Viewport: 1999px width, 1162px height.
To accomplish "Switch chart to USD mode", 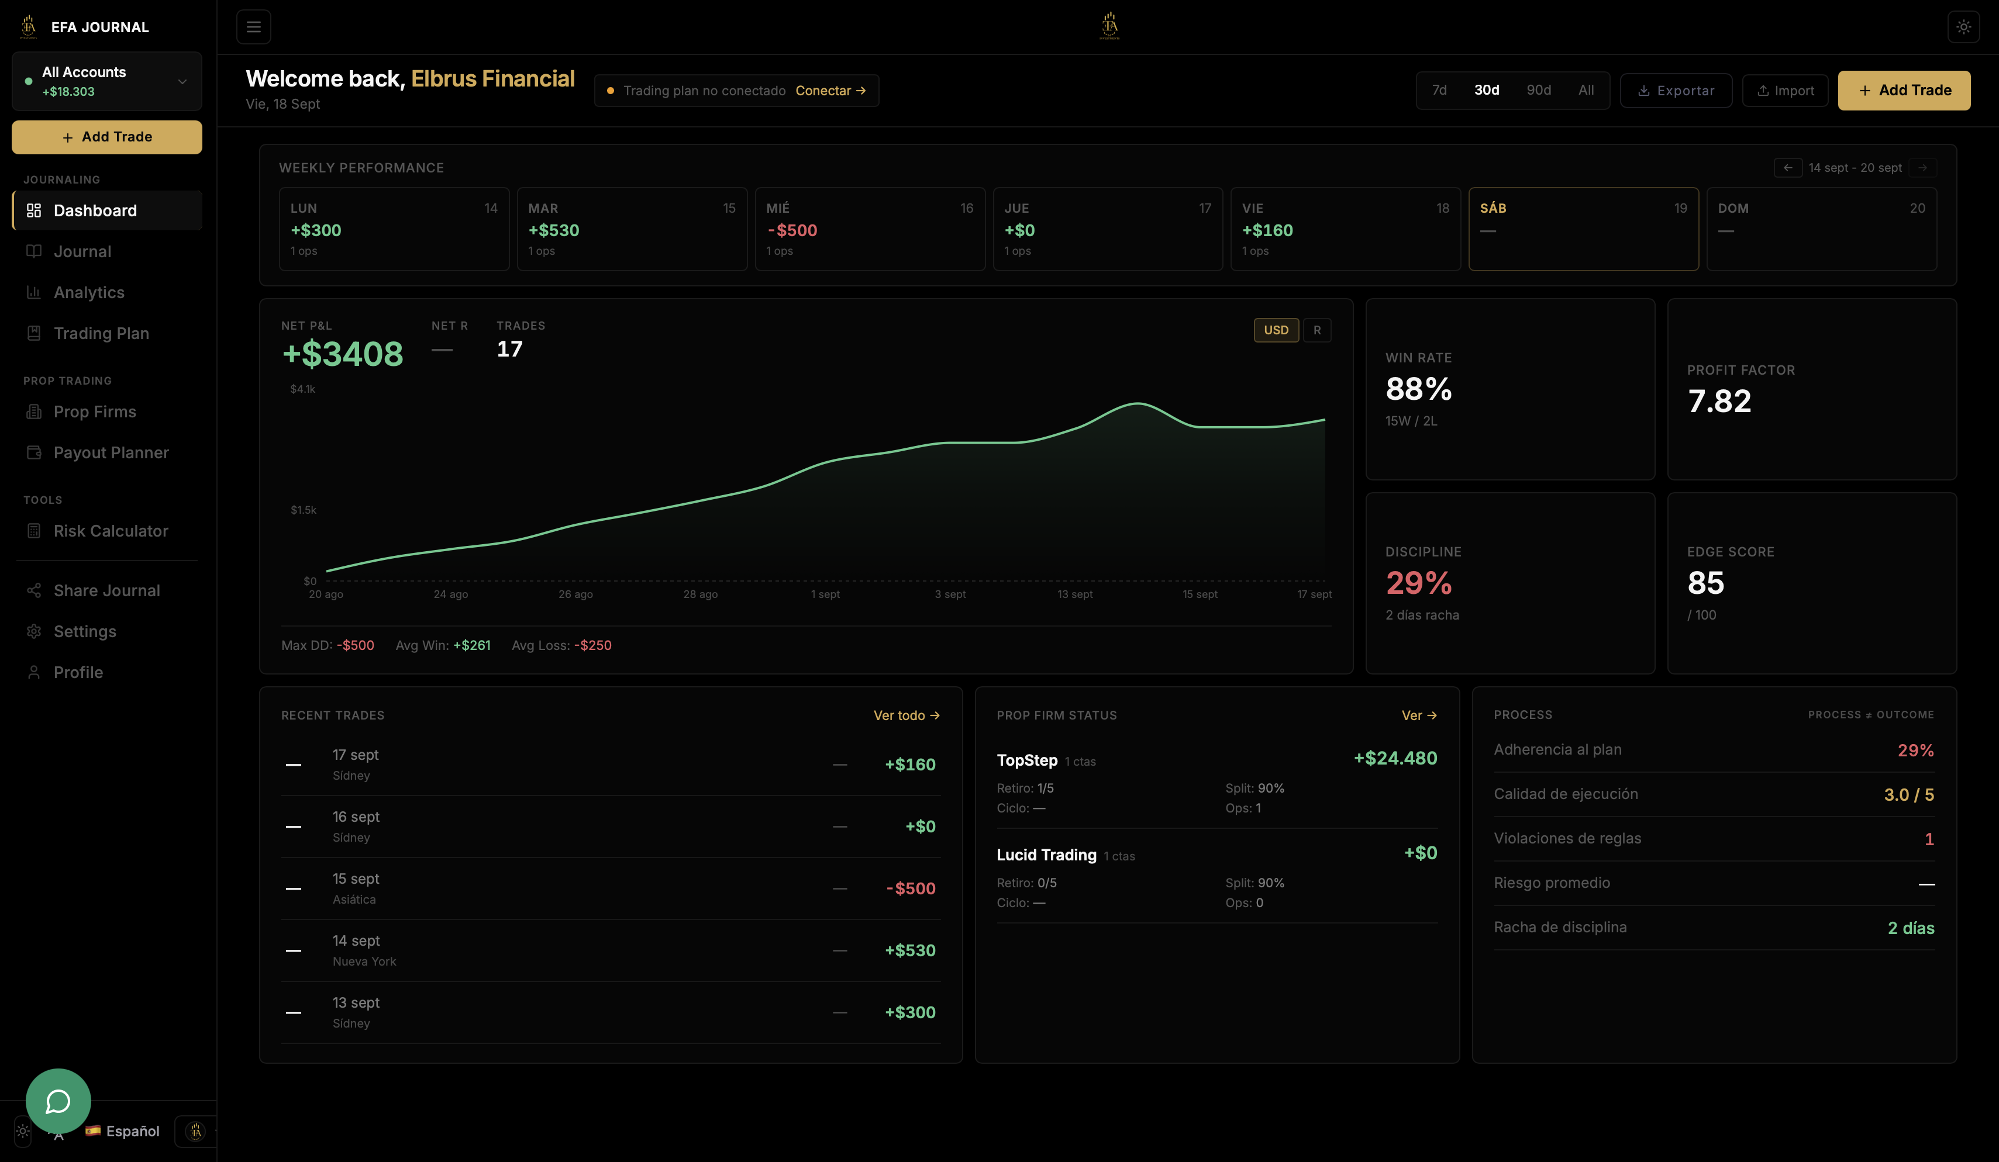I will click(1276, 330).
